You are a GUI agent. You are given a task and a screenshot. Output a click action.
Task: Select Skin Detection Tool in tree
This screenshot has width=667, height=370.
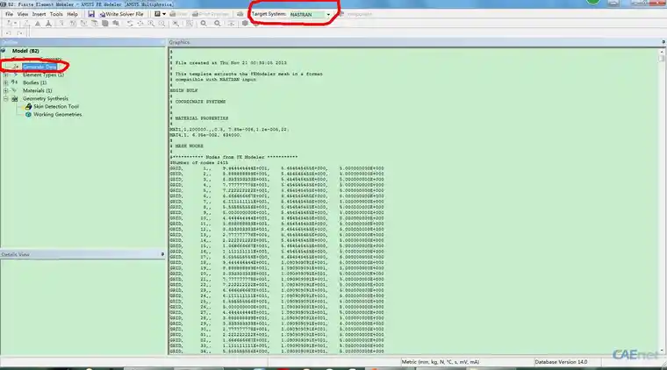(56, 107)
